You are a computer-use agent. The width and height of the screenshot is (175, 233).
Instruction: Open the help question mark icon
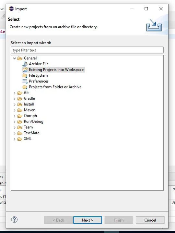point(14,220)
